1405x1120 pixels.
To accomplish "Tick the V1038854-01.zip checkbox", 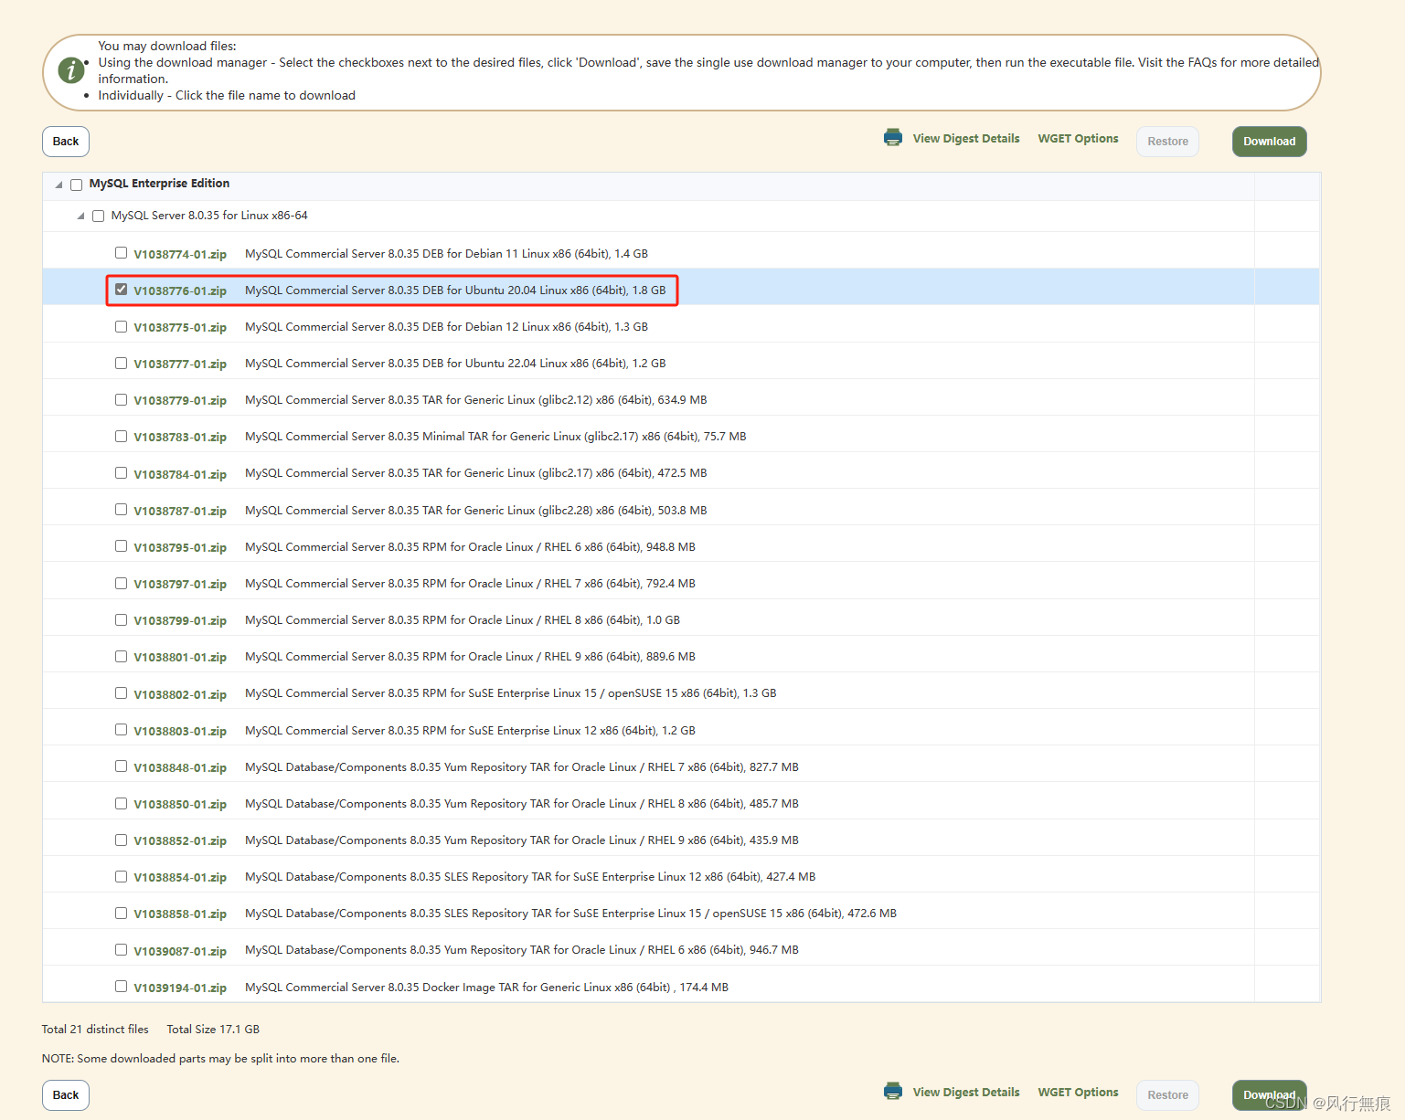I will click(121, 876).
